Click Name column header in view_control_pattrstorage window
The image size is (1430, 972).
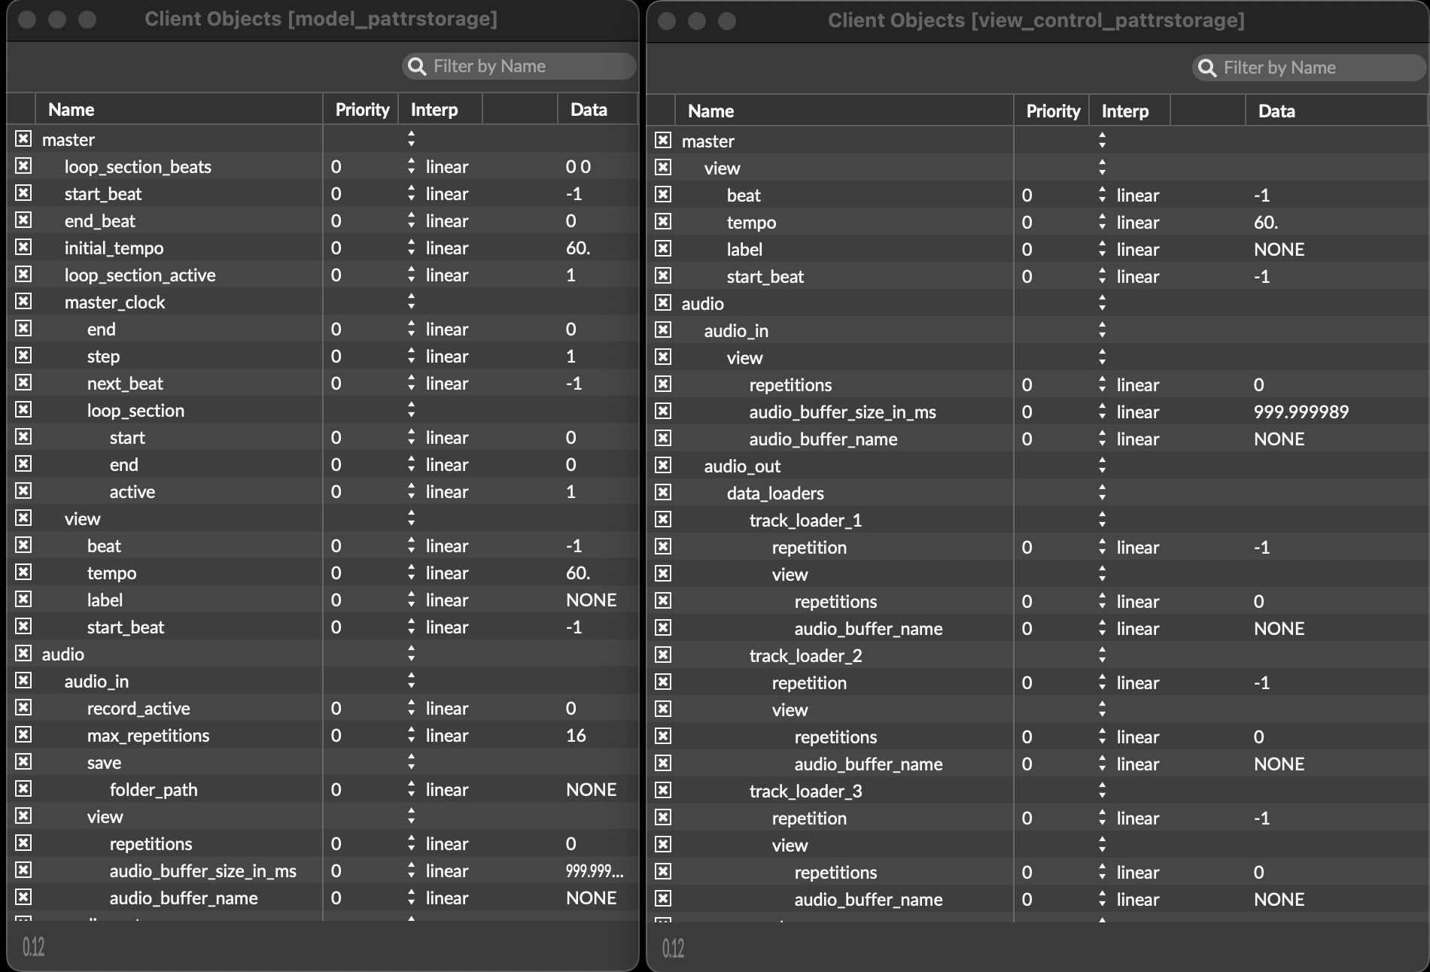click(x=844, y=111)
